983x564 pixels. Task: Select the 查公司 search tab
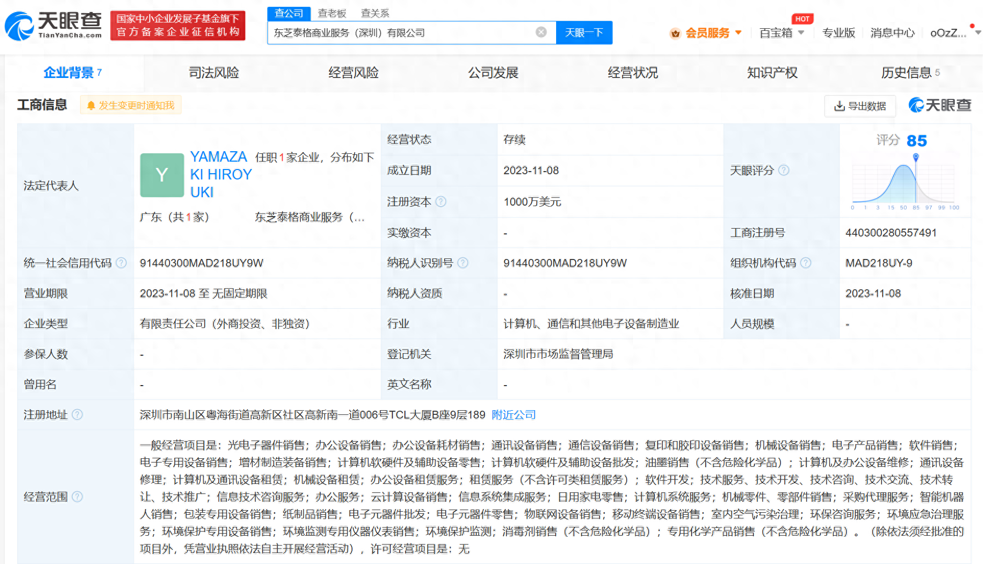(x=289, y=13)
